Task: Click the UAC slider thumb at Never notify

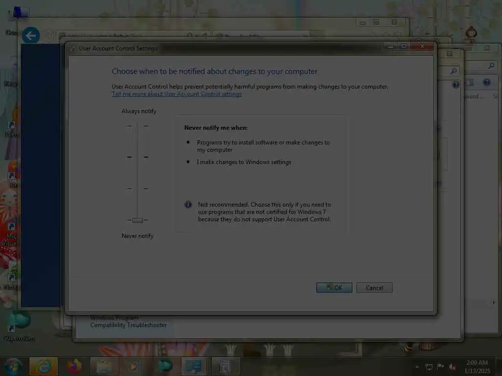Action: (137, 220)
